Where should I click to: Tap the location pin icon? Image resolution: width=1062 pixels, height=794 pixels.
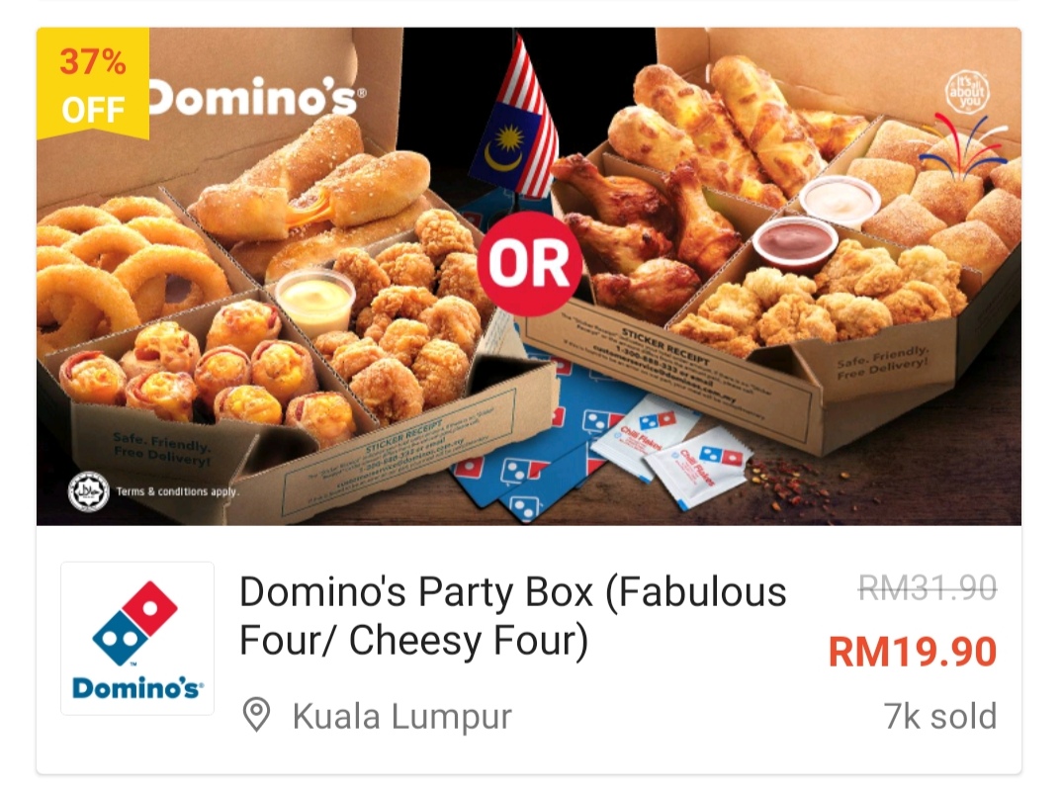(257, 715)
